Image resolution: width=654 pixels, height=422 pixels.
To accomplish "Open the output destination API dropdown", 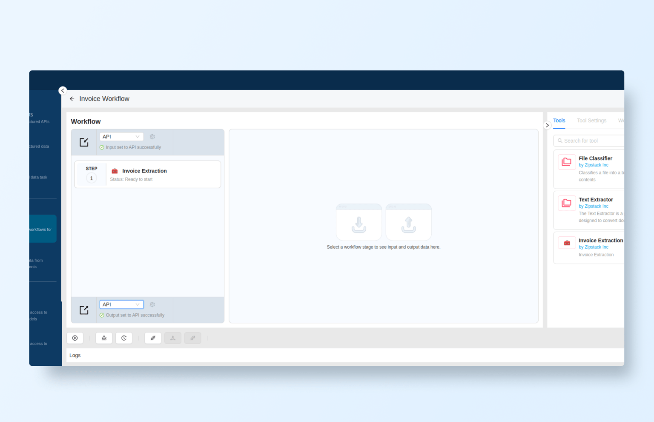I will (121, 304).
